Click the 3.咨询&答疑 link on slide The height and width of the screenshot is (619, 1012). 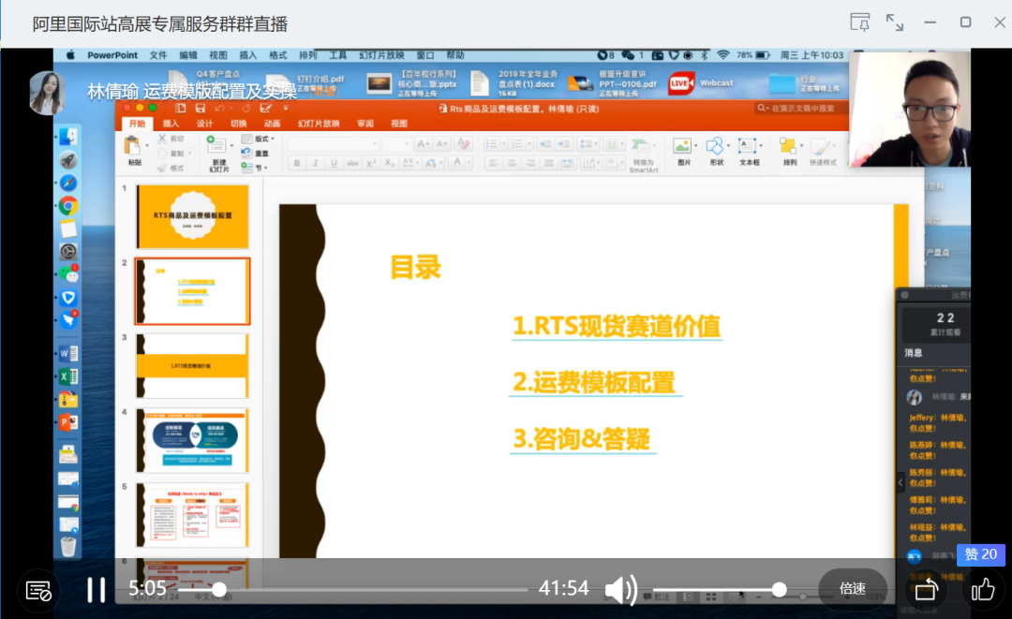tap(582, 439)
